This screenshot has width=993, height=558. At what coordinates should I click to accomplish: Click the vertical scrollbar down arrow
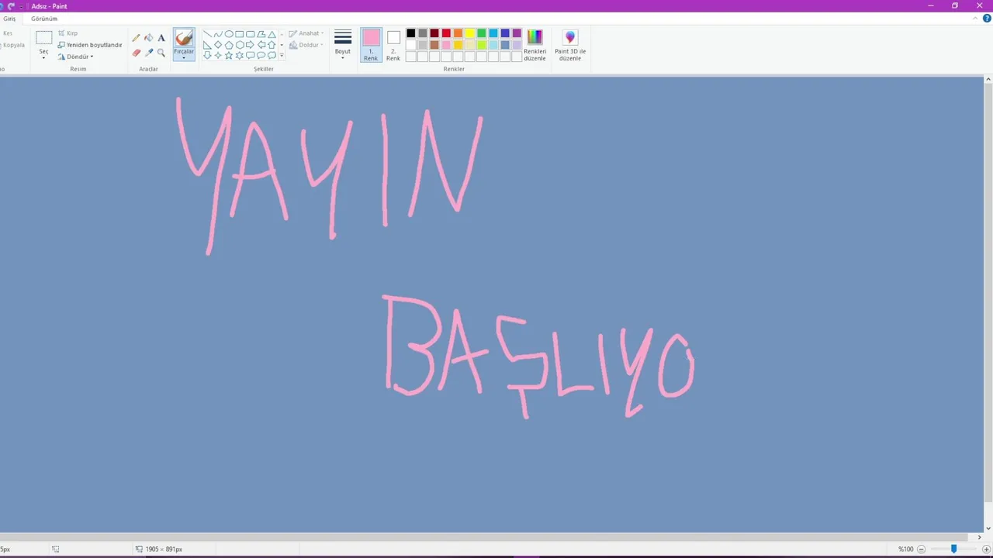pyautogui.click(x=988, y=528)
